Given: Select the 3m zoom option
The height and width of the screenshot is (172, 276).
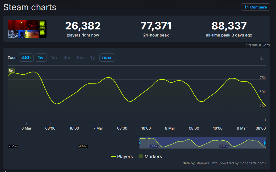Looking at the screenshot, I should tap(67, 57).
